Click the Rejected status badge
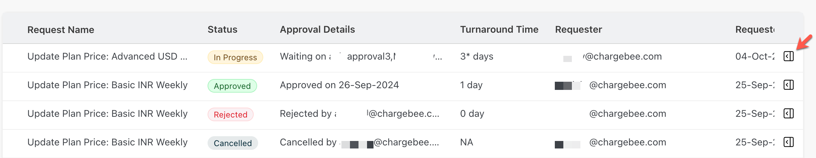The height and width of the screenshot is (158, 816). click(230, 114)
